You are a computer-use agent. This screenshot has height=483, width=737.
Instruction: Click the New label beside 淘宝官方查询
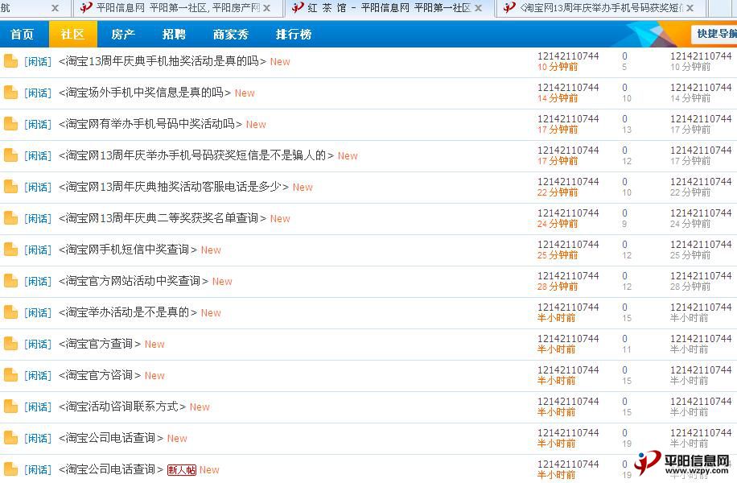pyautogui.click(x=154, y=345)
